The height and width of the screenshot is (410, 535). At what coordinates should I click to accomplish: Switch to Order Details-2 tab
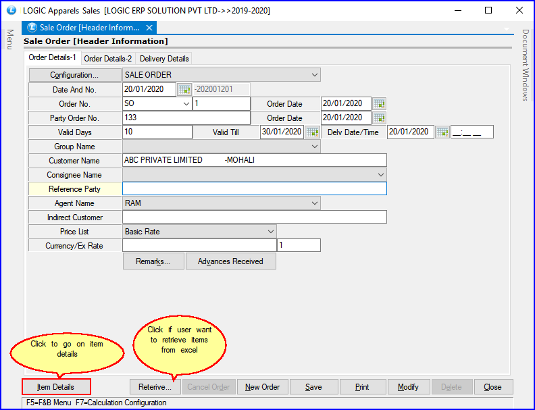108,59
